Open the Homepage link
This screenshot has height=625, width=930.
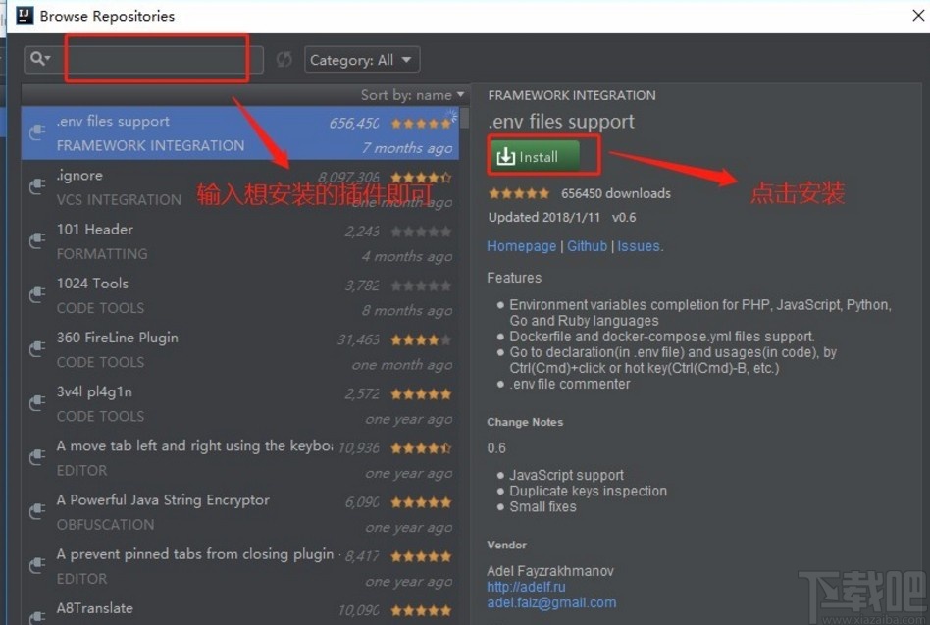521,246
